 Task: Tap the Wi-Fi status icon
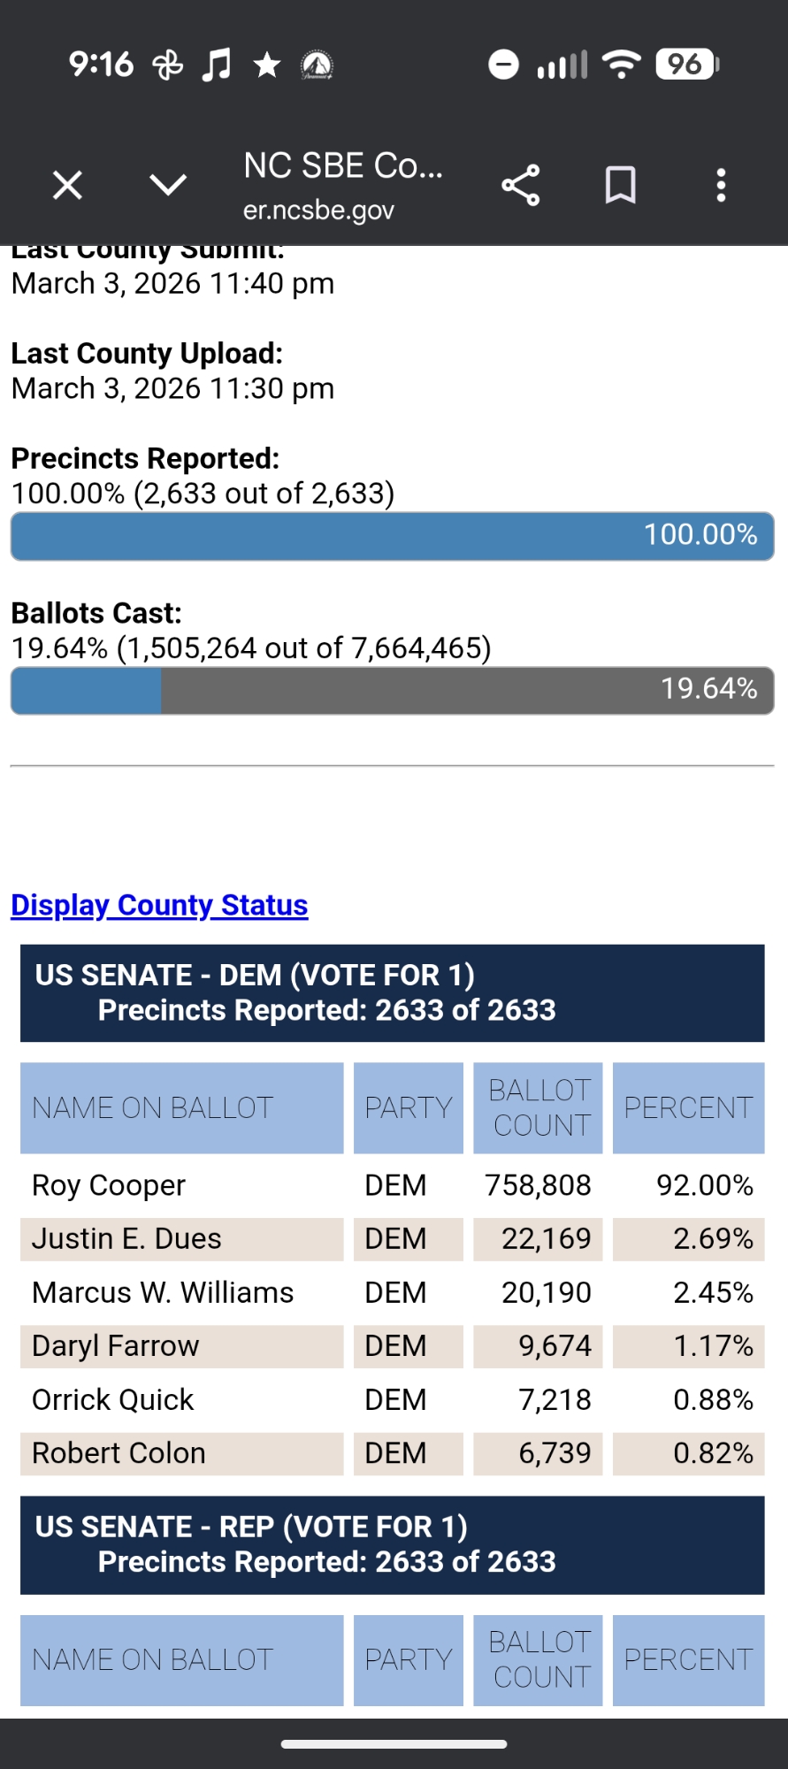[621, 64]
